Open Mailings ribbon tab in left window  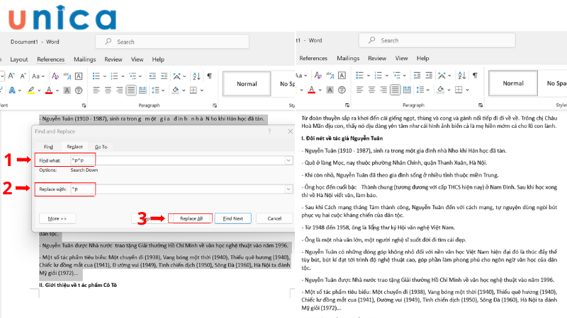(84, 59)
